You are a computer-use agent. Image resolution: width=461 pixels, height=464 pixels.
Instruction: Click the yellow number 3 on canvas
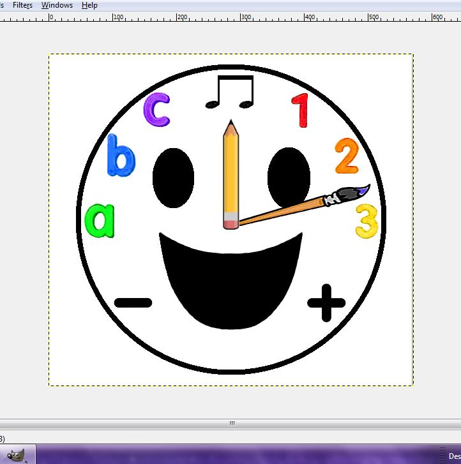pos(367,221)
